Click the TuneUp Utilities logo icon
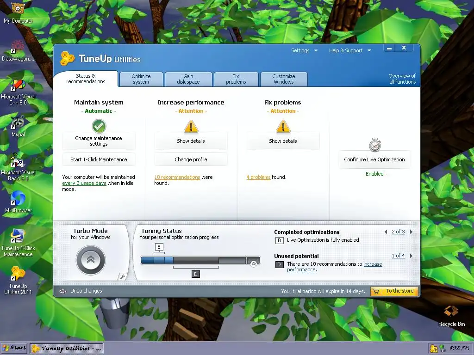Image resolution: width=474 pixels, height=355 pixels. pyautogui.click(x=67, y=58)
